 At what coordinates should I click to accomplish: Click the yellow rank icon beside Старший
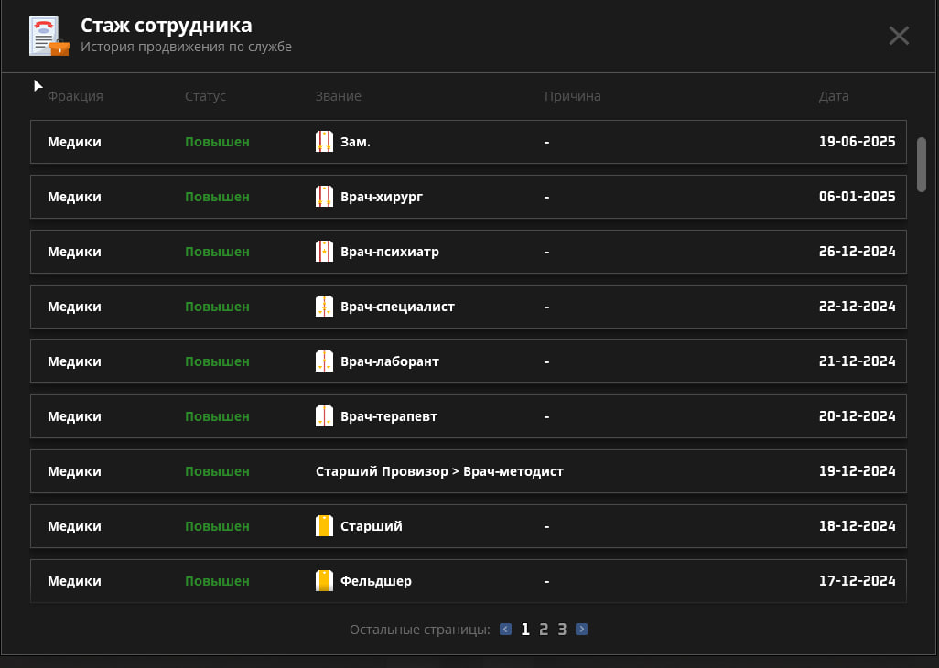pyautogui.click(x=324, y=525)
